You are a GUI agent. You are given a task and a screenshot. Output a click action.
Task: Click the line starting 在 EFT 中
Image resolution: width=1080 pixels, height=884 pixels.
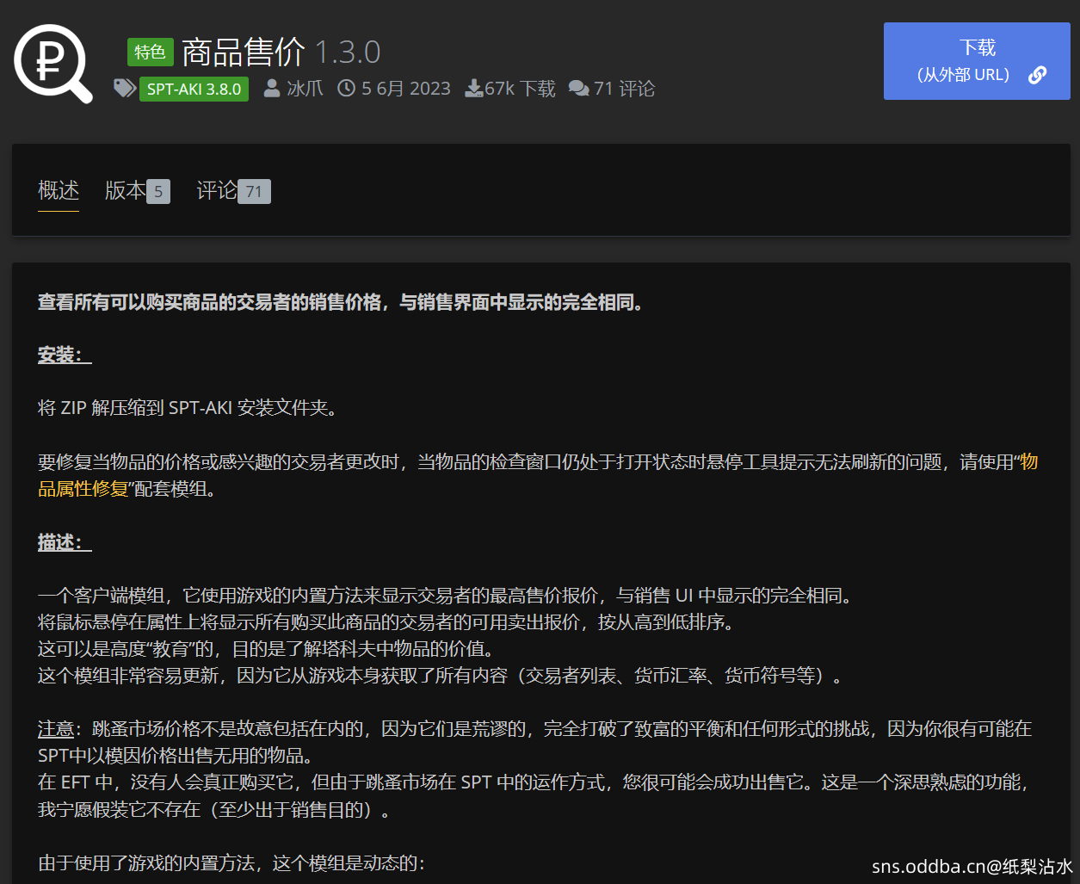tap(534, 782)
